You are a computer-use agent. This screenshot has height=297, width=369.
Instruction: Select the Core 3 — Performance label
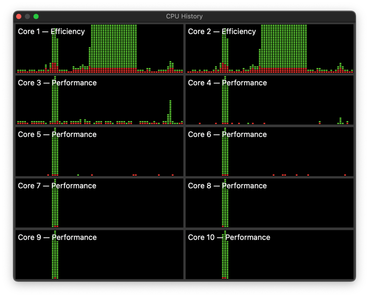[57, 83]
